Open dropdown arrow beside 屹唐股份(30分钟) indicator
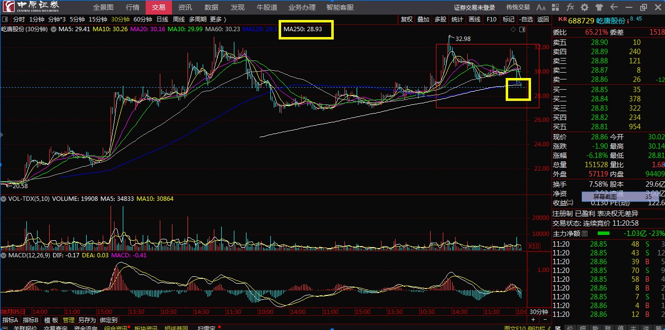665x330 pixels. pos(53,29)
